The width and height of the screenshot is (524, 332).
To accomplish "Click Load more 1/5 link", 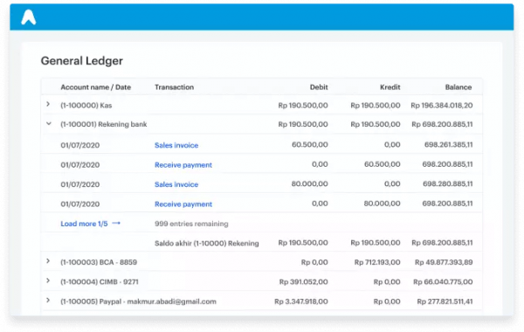I will click(x=84, y=224).
